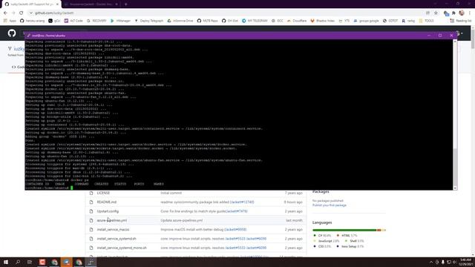
Task: Open a new browser tab with plus
Action: pyautogui.click(x=125, y=4)
